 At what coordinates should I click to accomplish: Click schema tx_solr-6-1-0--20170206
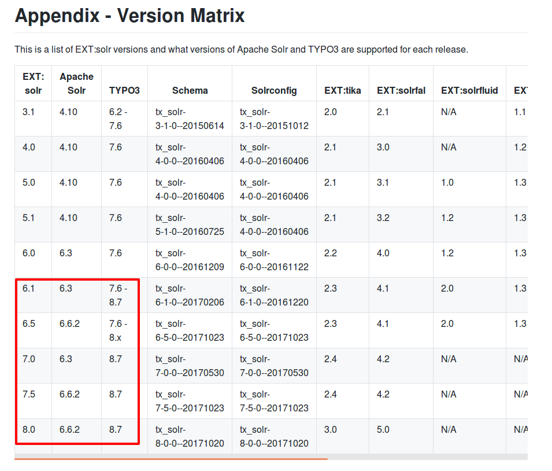[x=190, y=295]
